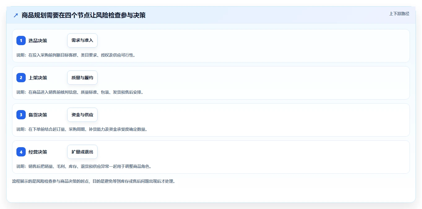Viewport: 422px width, 209px height.
Task: Click the 选品决策 step title
Action: tap(38, 41)
